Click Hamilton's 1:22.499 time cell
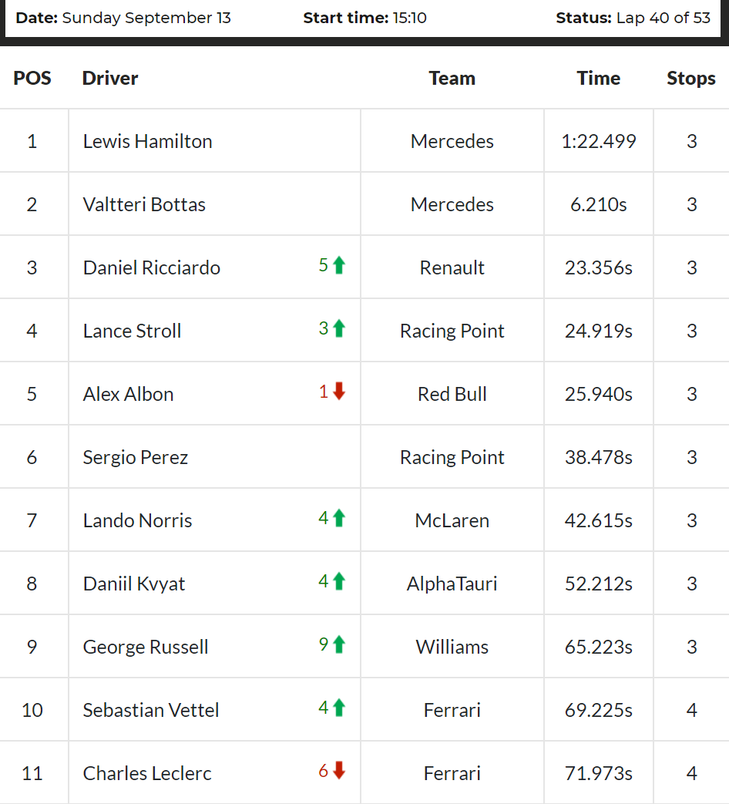Screen dimensions: 729x804 (599, 141)
